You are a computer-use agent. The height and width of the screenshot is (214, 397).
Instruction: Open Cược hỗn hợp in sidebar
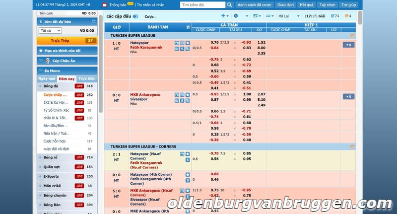[x=55, y=142]
